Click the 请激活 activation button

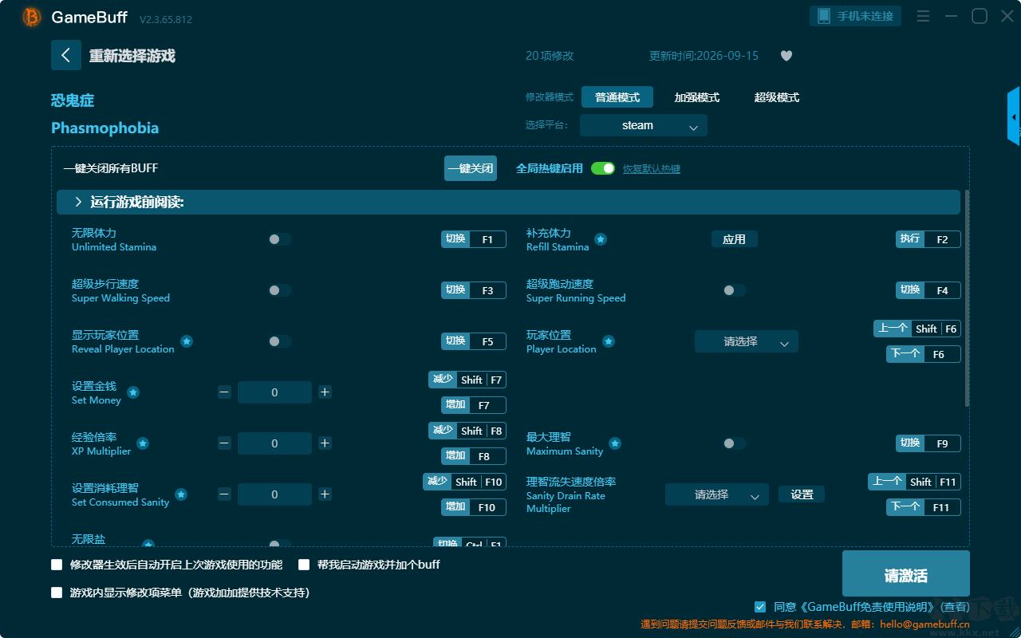coord(906,573)
